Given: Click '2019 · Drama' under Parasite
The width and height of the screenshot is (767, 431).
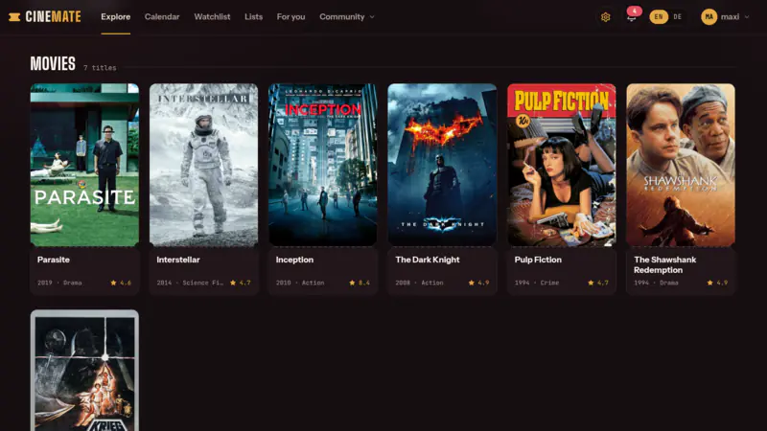Looking at the screenshot, I should [59, 283].
